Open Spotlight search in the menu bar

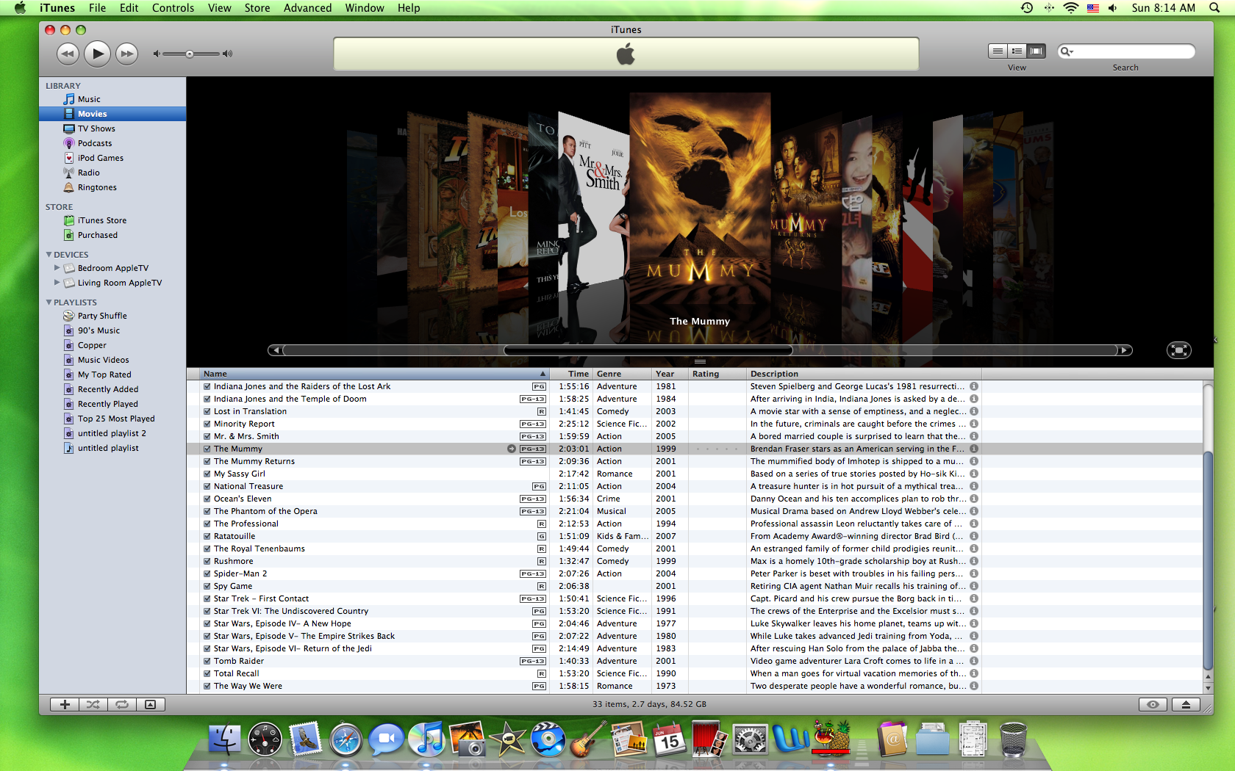(1213, 8)
